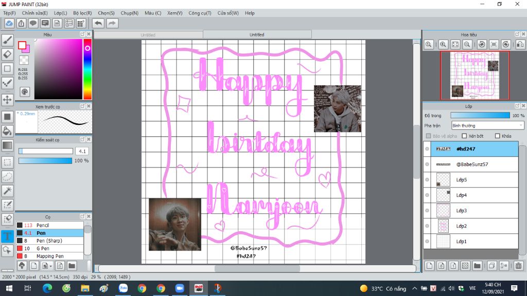
Task: Add a new layer in the layer panel
Action: click(429, 266)
